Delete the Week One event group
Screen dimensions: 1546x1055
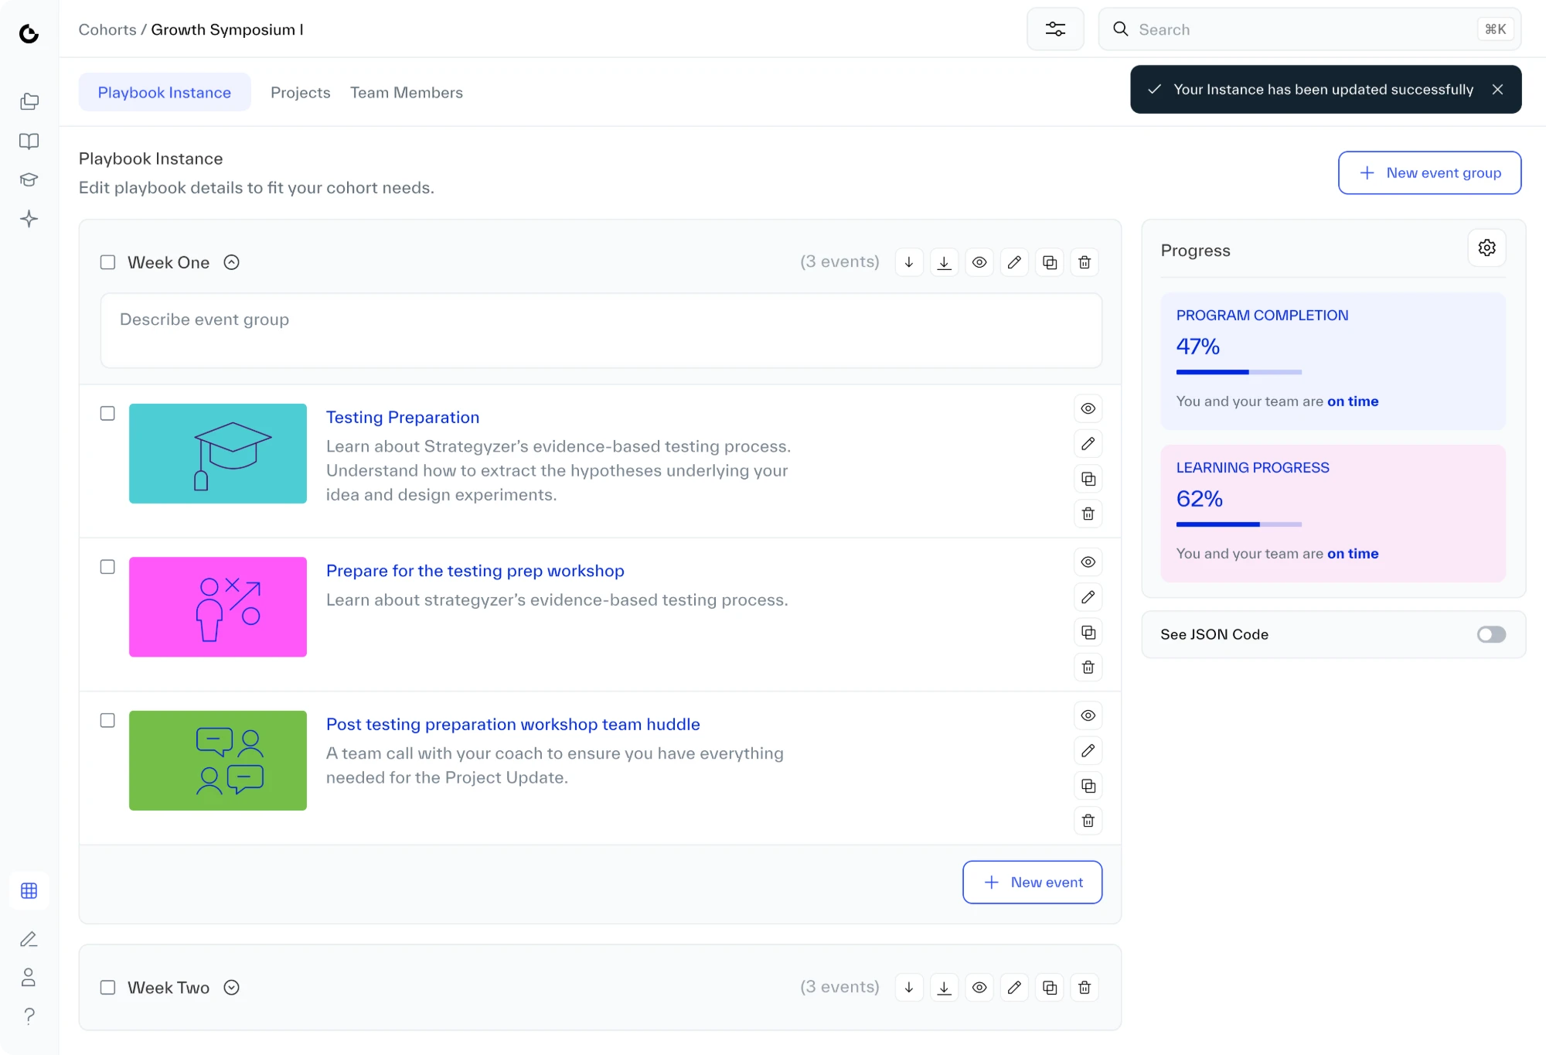(x=1085, y=262)
